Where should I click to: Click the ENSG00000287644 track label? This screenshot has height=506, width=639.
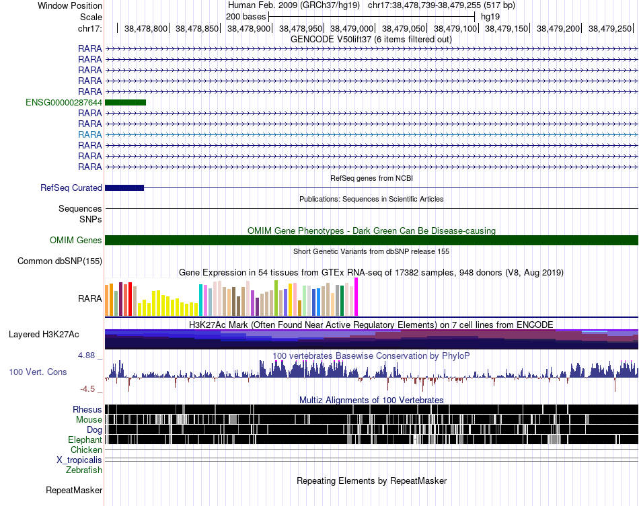click(64, 102)
